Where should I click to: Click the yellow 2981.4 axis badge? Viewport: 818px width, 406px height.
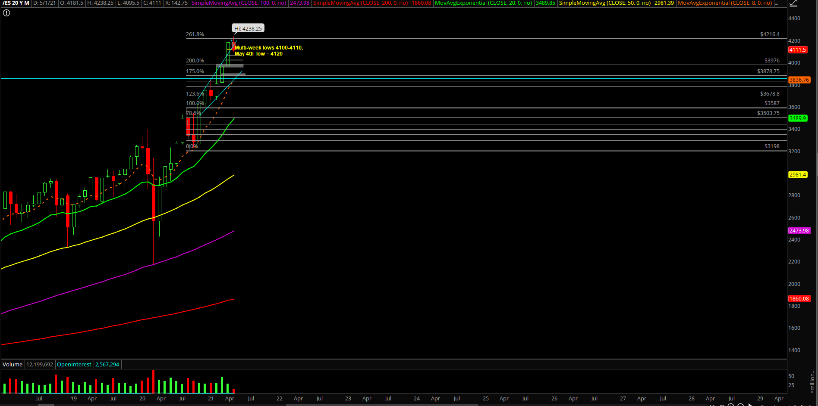point(797,175)
